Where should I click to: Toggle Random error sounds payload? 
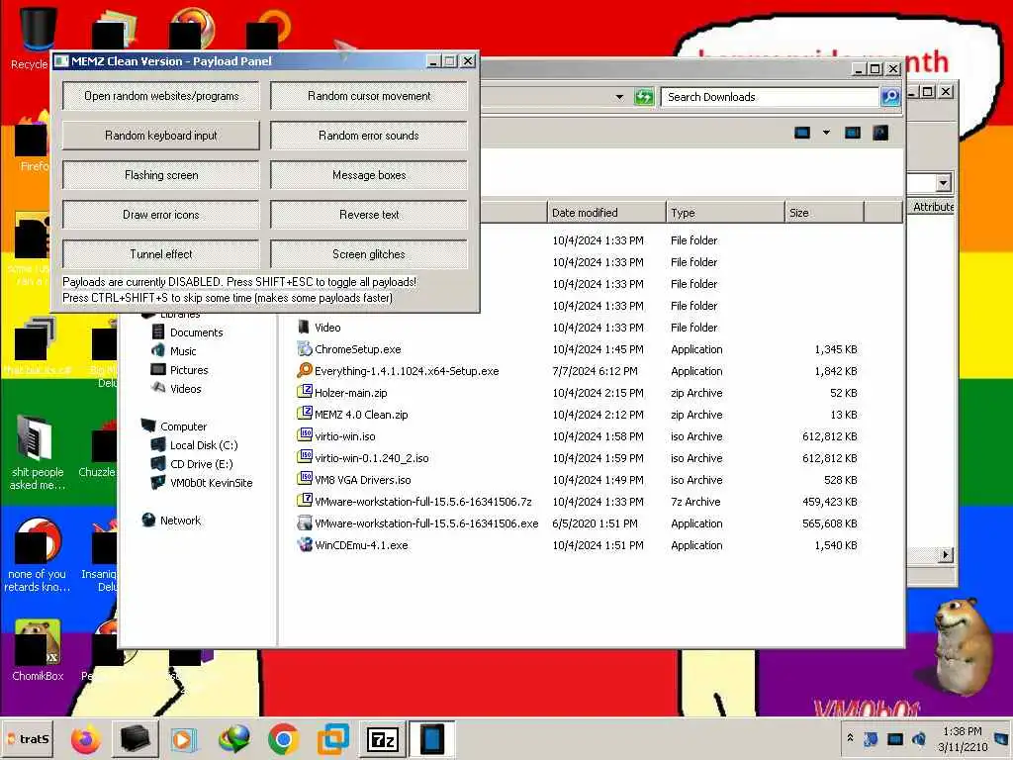click(x=369, y=135)
